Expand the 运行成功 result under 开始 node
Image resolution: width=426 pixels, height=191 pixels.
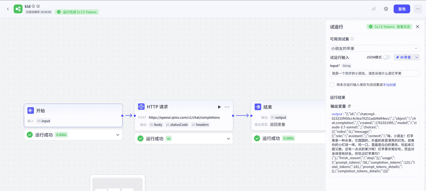point(117,135)
